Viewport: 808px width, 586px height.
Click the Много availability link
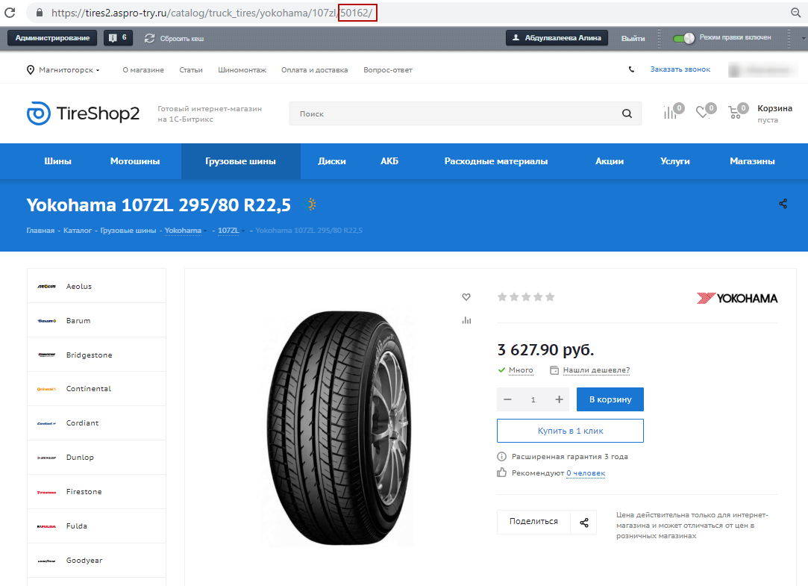[x=521, y=370]
